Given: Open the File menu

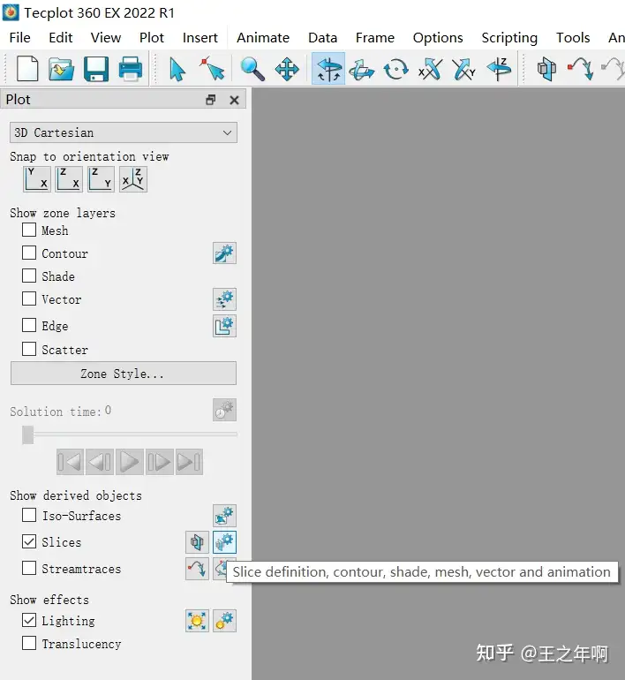Looking at the screenshot, I should pyautogui.click(x=20, y=38).
